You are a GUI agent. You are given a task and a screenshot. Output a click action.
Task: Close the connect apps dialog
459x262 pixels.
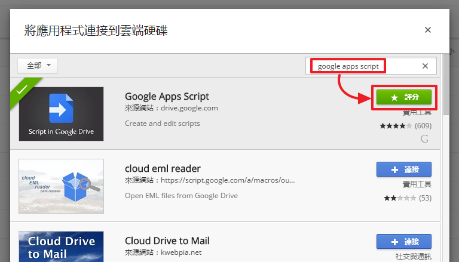pos(427,30)
